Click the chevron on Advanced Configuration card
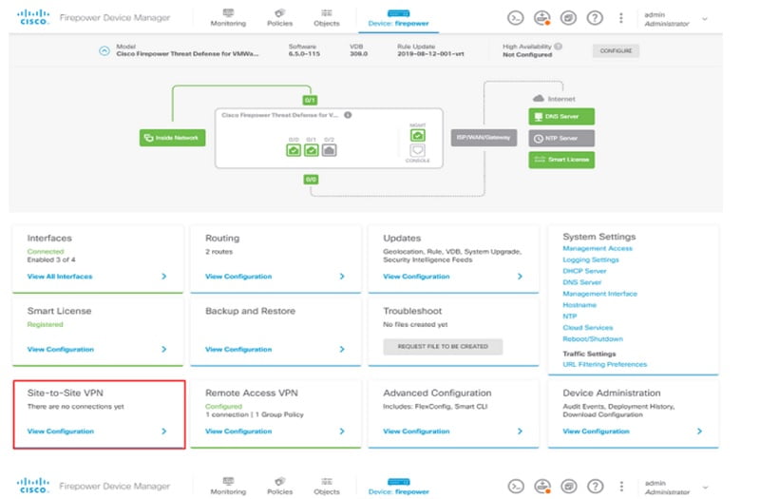Screen dimensions: 760x499 (520, 432)
